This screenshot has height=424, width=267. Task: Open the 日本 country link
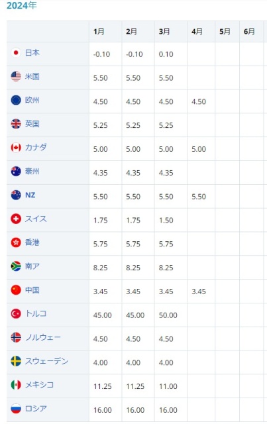32,52
